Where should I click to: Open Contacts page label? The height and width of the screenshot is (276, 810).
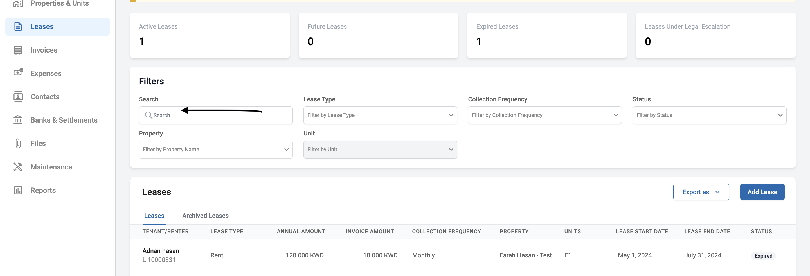tap(45, 96)
